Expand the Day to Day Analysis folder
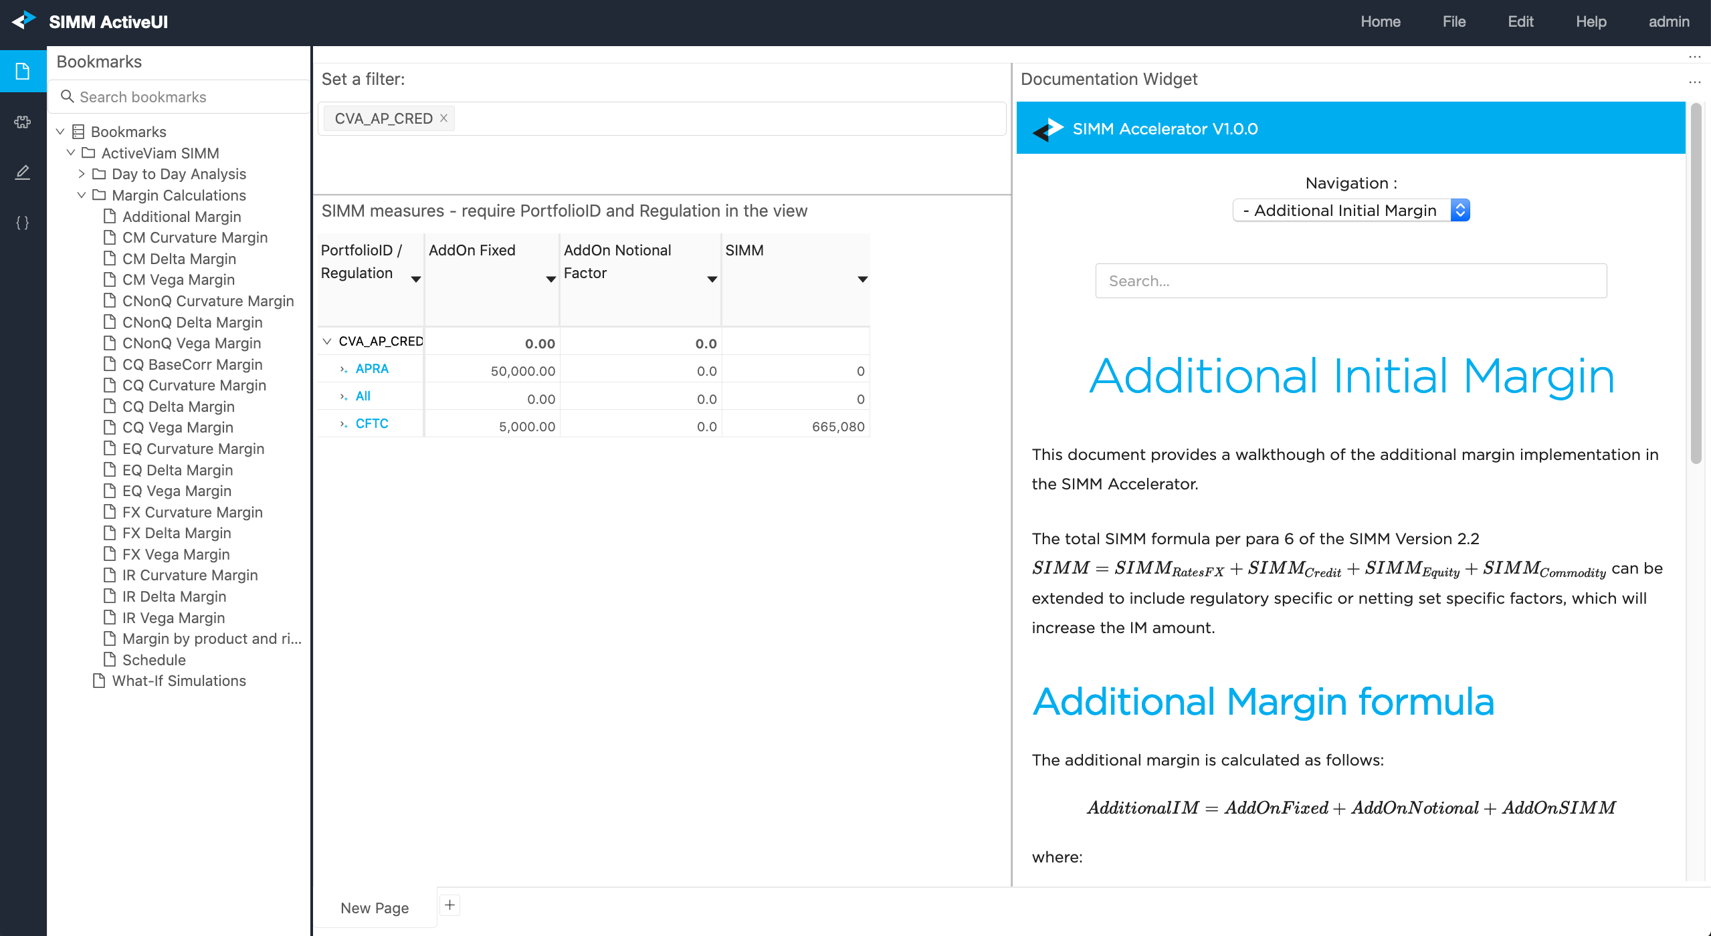 click(x=82, y=174)
